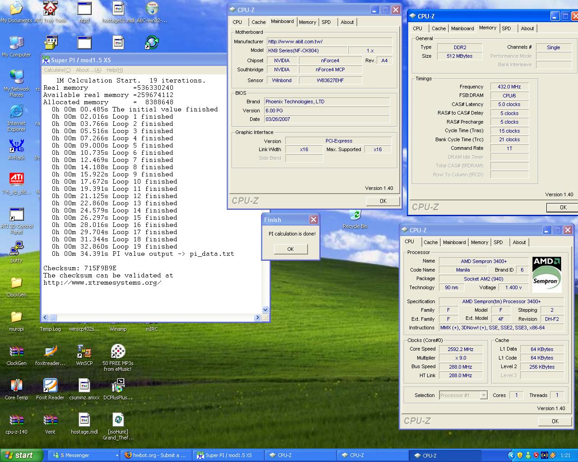Open the My Documents desktop icon
Image resolution: width=578 pixels, height=462 pixels.
coord(16,12)
